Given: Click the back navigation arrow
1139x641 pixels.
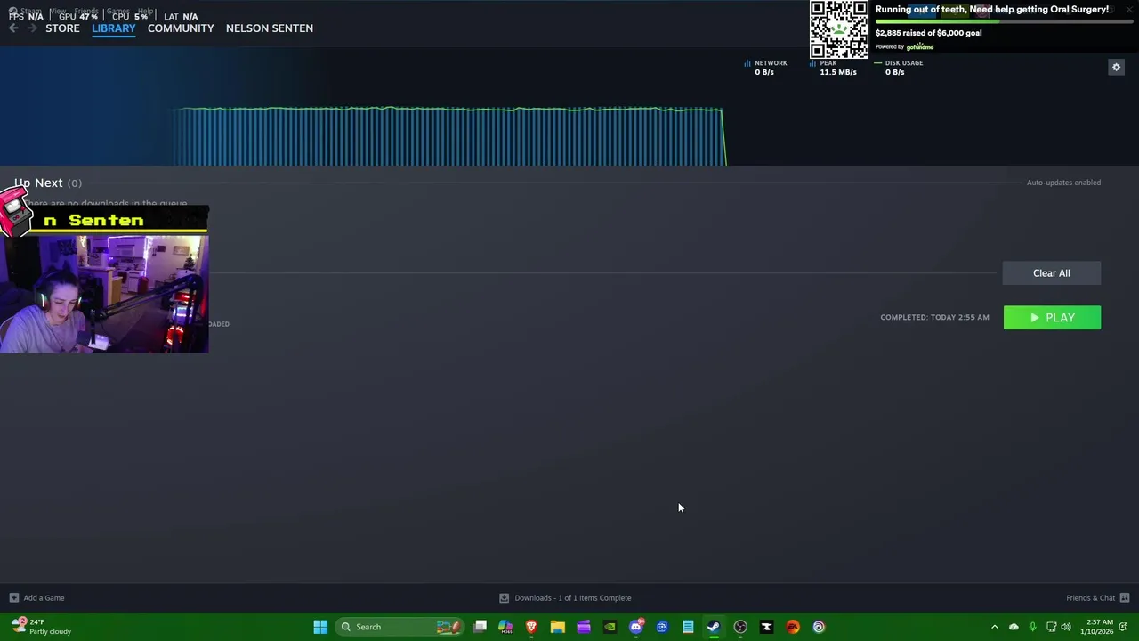Looking at the screenshot, I should point(13,28).
